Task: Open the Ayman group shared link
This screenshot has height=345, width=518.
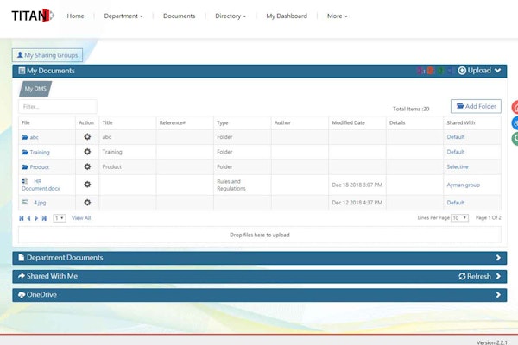Action: pos(463,185)
